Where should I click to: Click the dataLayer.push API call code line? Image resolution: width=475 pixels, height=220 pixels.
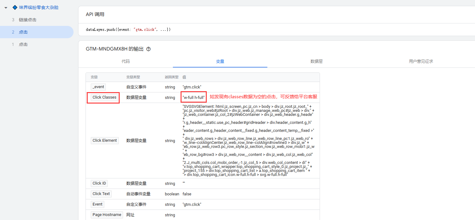point(128,30)
